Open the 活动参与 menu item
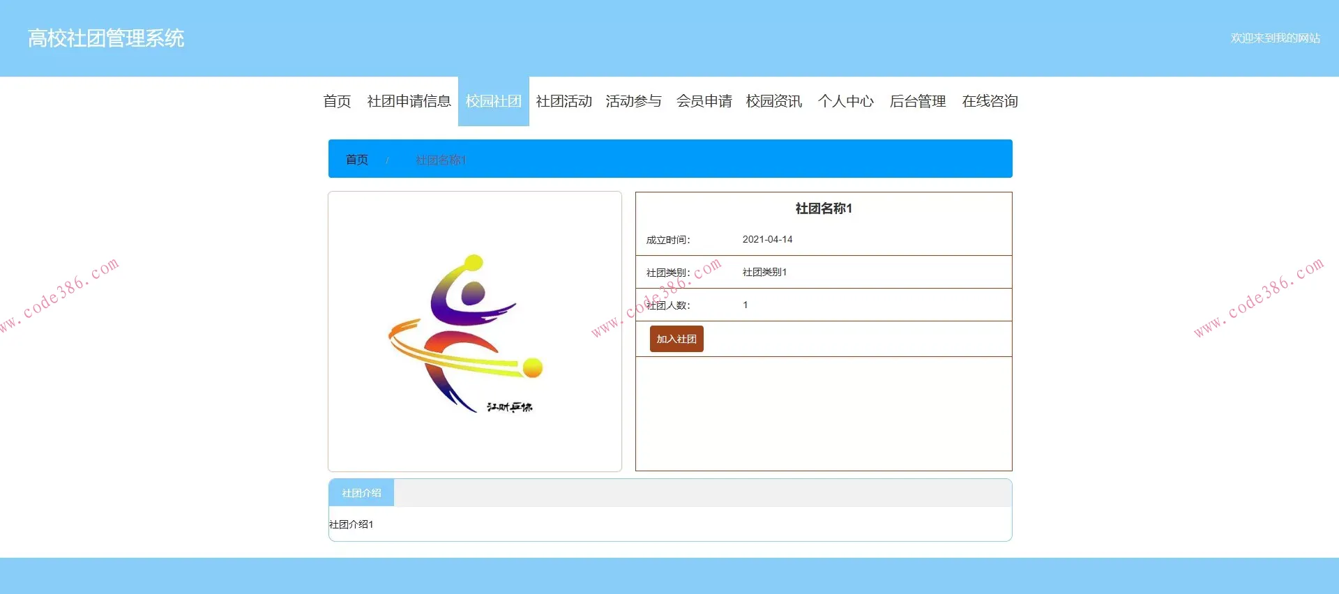 (633, 101)
